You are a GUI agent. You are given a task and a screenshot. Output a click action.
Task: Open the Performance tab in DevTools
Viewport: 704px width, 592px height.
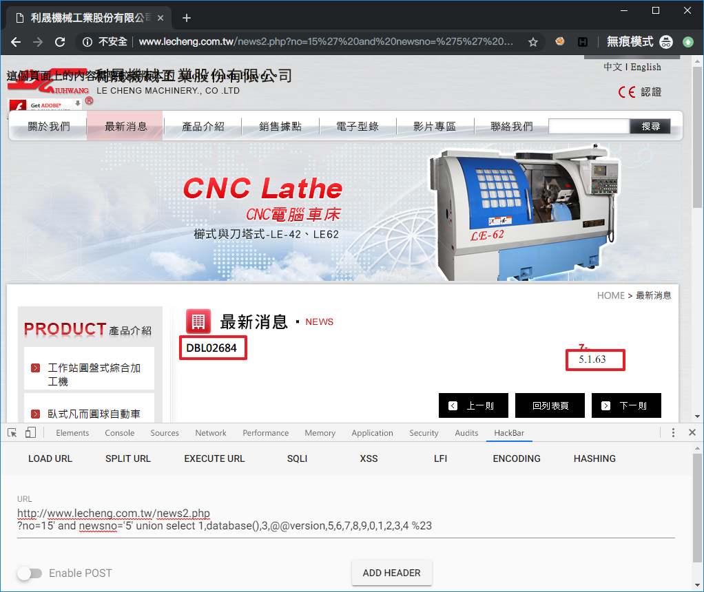[x=265, y=433]
